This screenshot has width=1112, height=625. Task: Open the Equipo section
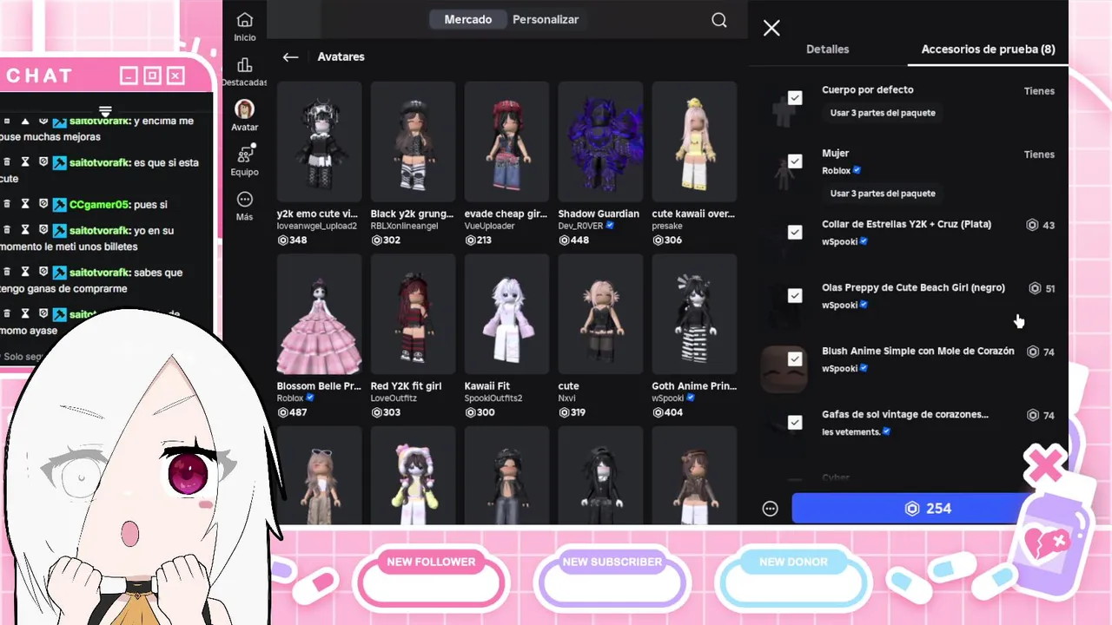(245, 161)
